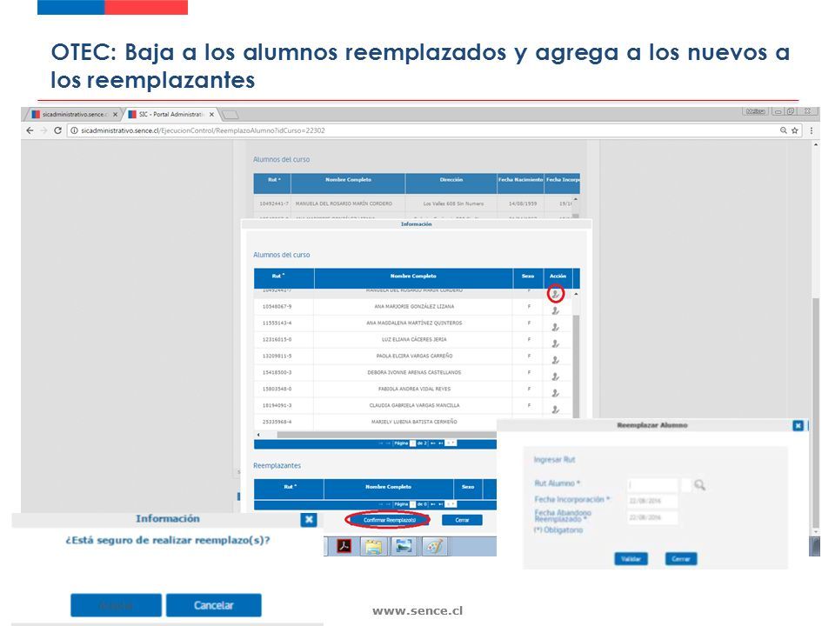The image size is (835, 626).
Task: Switch to the SIC - Portal Administrativo tab
Action: click(170, 115)
